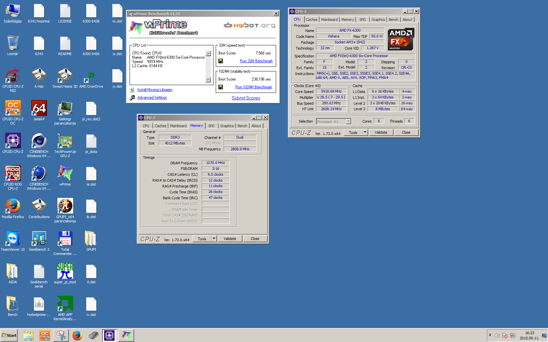The image size is (548, 342).
Task: Click HWBOT.org logo in wPrime
Action: tap(249, 25)
